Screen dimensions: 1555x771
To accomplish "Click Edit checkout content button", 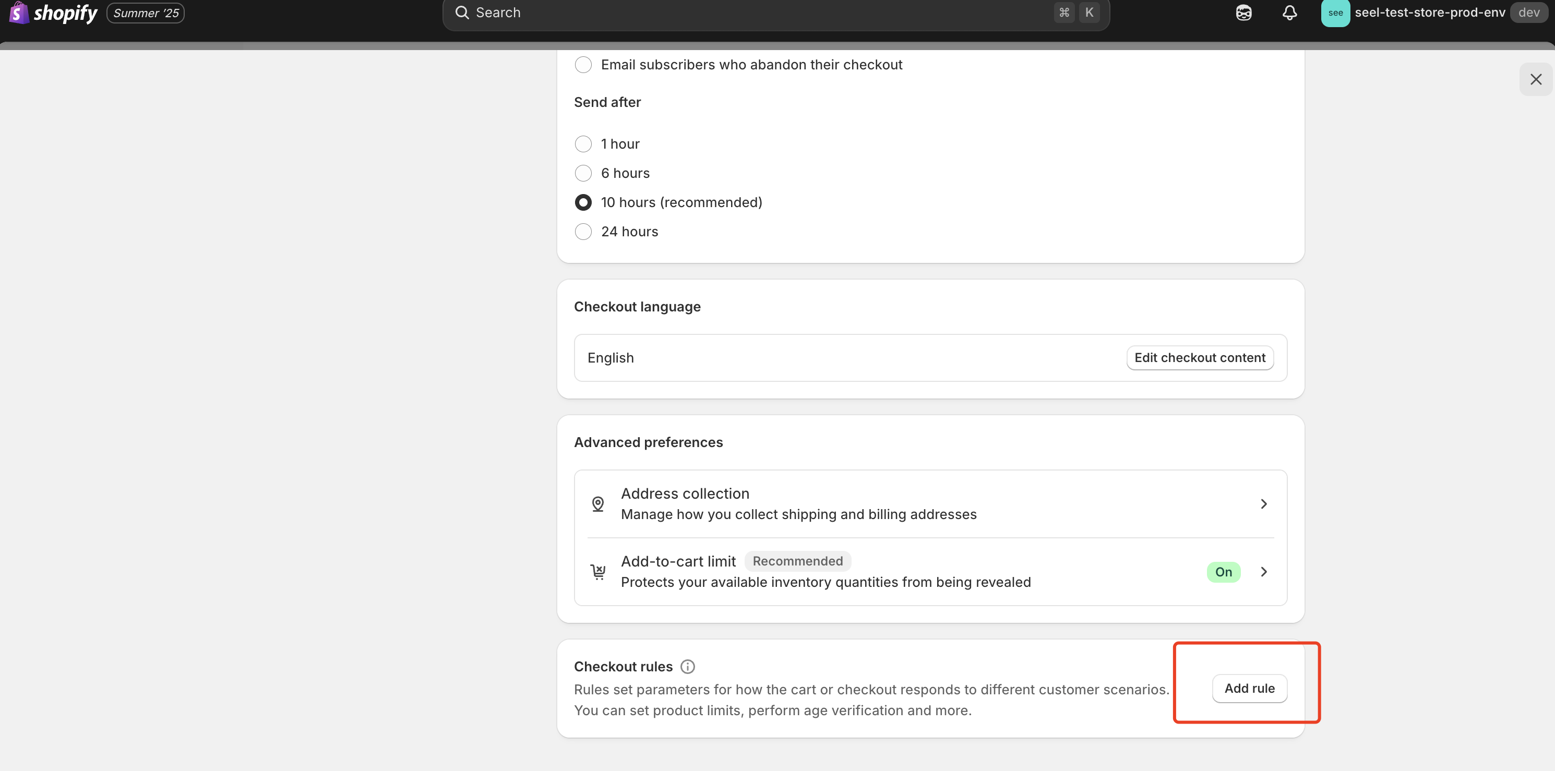I will pyautogui.click(x=1200, y=358).
